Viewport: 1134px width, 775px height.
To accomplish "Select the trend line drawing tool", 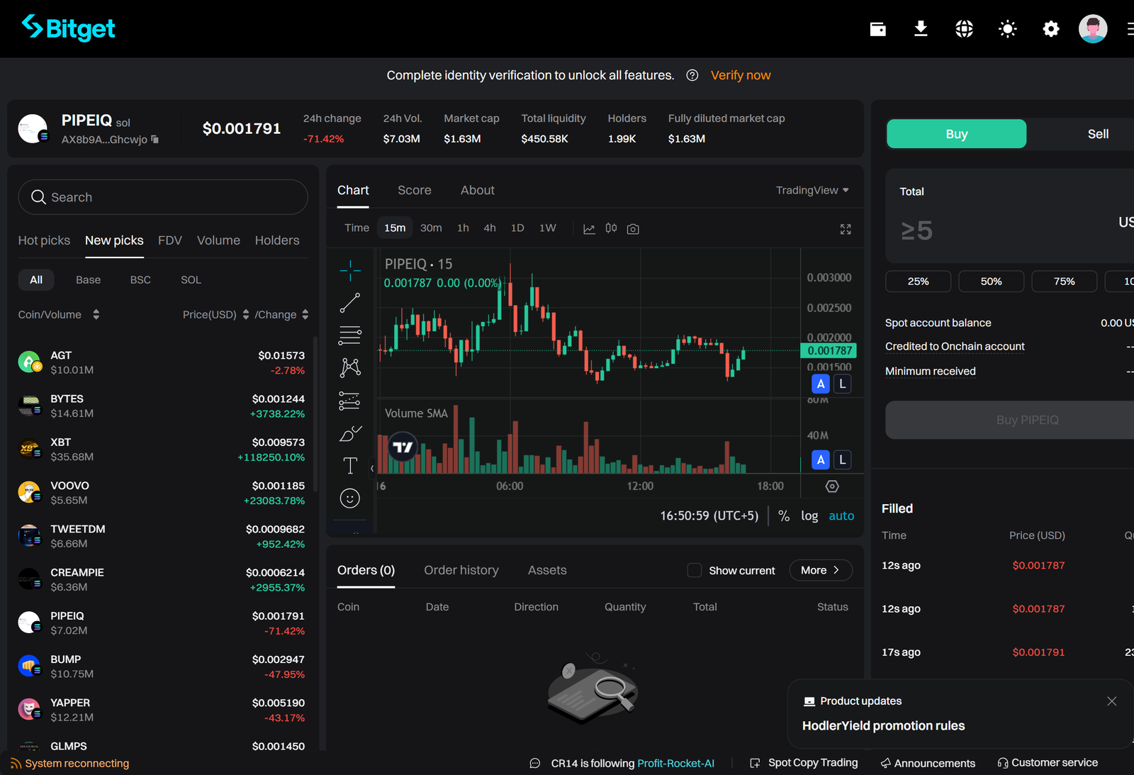I will [350, 302].
